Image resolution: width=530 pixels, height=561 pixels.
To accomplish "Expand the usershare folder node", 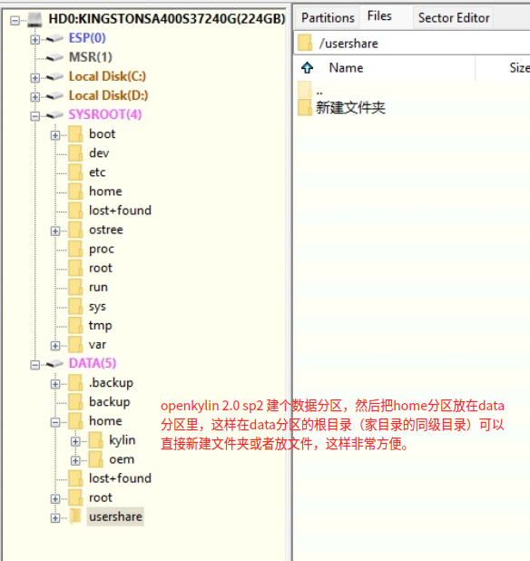I will (x=55, y=518).
